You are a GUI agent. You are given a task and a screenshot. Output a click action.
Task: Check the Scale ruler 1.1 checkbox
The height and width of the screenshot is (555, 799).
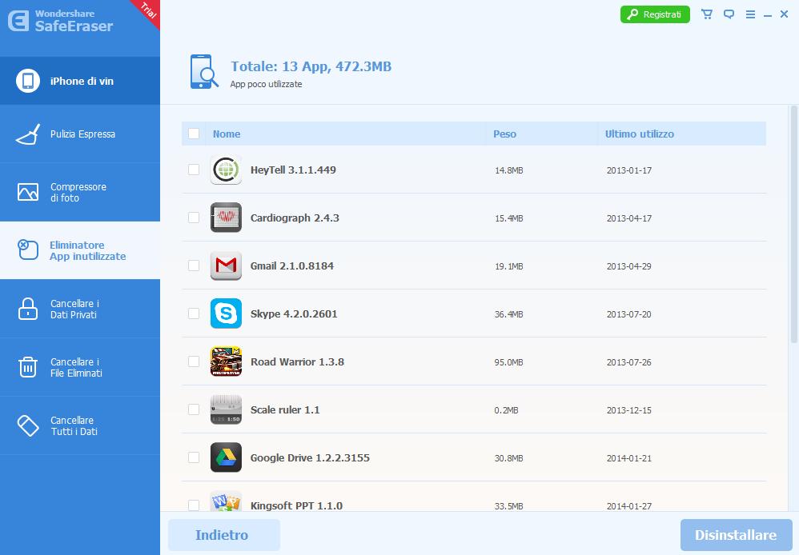194,409
